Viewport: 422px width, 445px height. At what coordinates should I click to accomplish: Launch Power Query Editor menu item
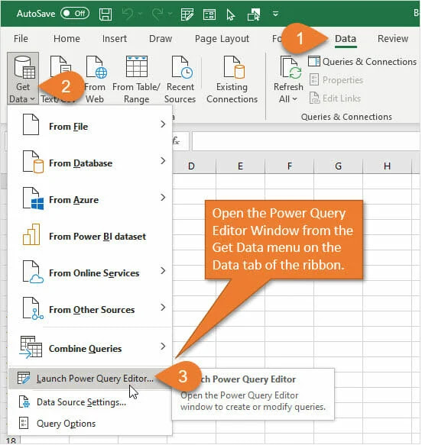pyautogui.click(x=89, y=379)
